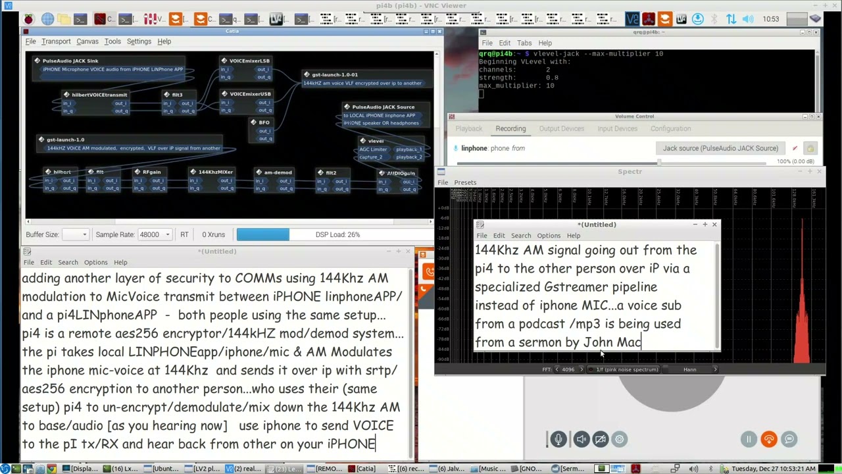Toggle the Linphone microphone mute button
This screenshot has width=842, height=474.
(x=558, y=439)
